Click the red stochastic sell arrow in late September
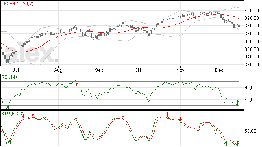The image size is (262, 147). coord(123,115)
